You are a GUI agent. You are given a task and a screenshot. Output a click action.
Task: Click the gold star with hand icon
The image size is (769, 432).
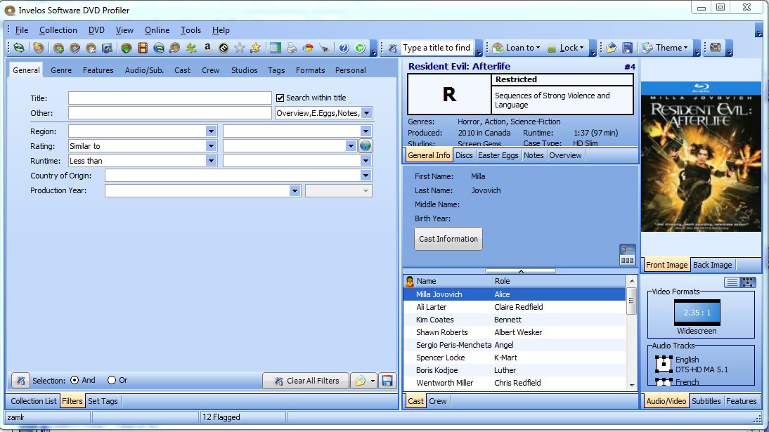coord(255,48)
